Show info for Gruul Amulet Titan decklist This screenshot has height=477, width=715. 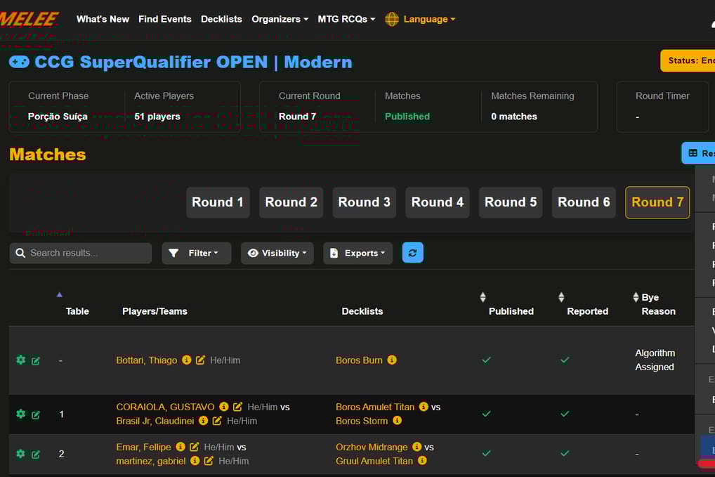coord(422,461)
